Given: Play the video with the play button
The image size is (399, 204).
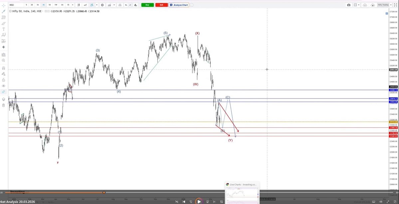Looking at the screenshot, I should [x=199, y=202].
